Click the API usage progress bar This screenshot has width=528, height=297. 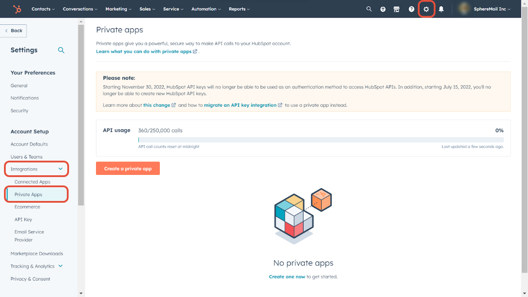coord(321,140)
